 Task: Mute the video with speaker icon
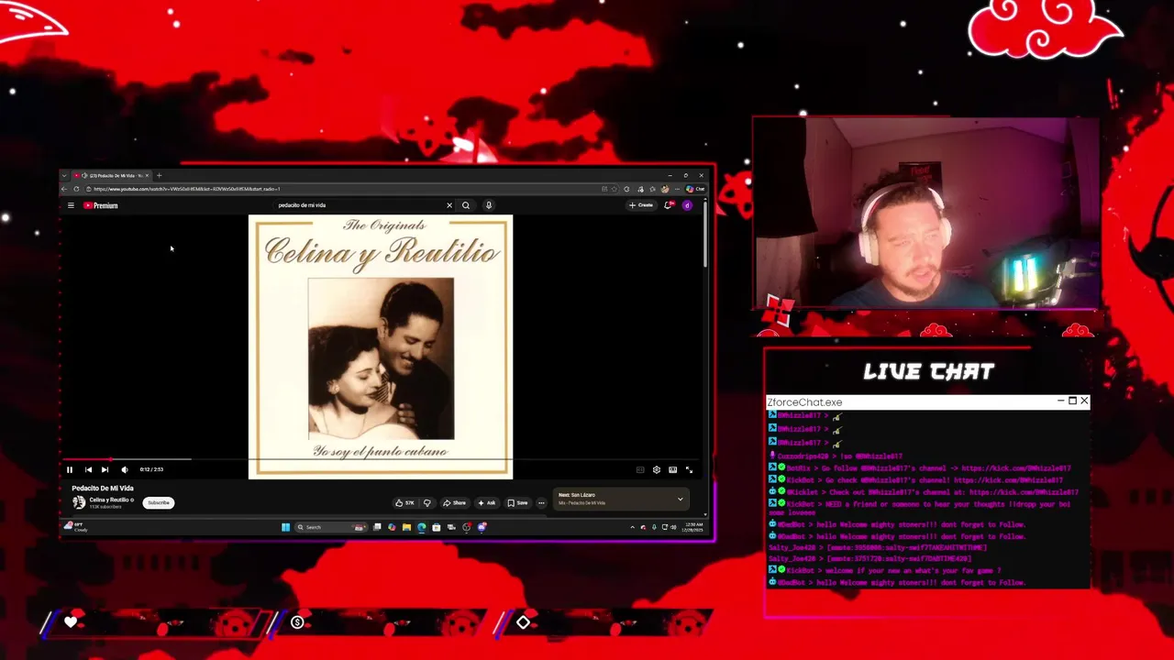tap(125, 469)
